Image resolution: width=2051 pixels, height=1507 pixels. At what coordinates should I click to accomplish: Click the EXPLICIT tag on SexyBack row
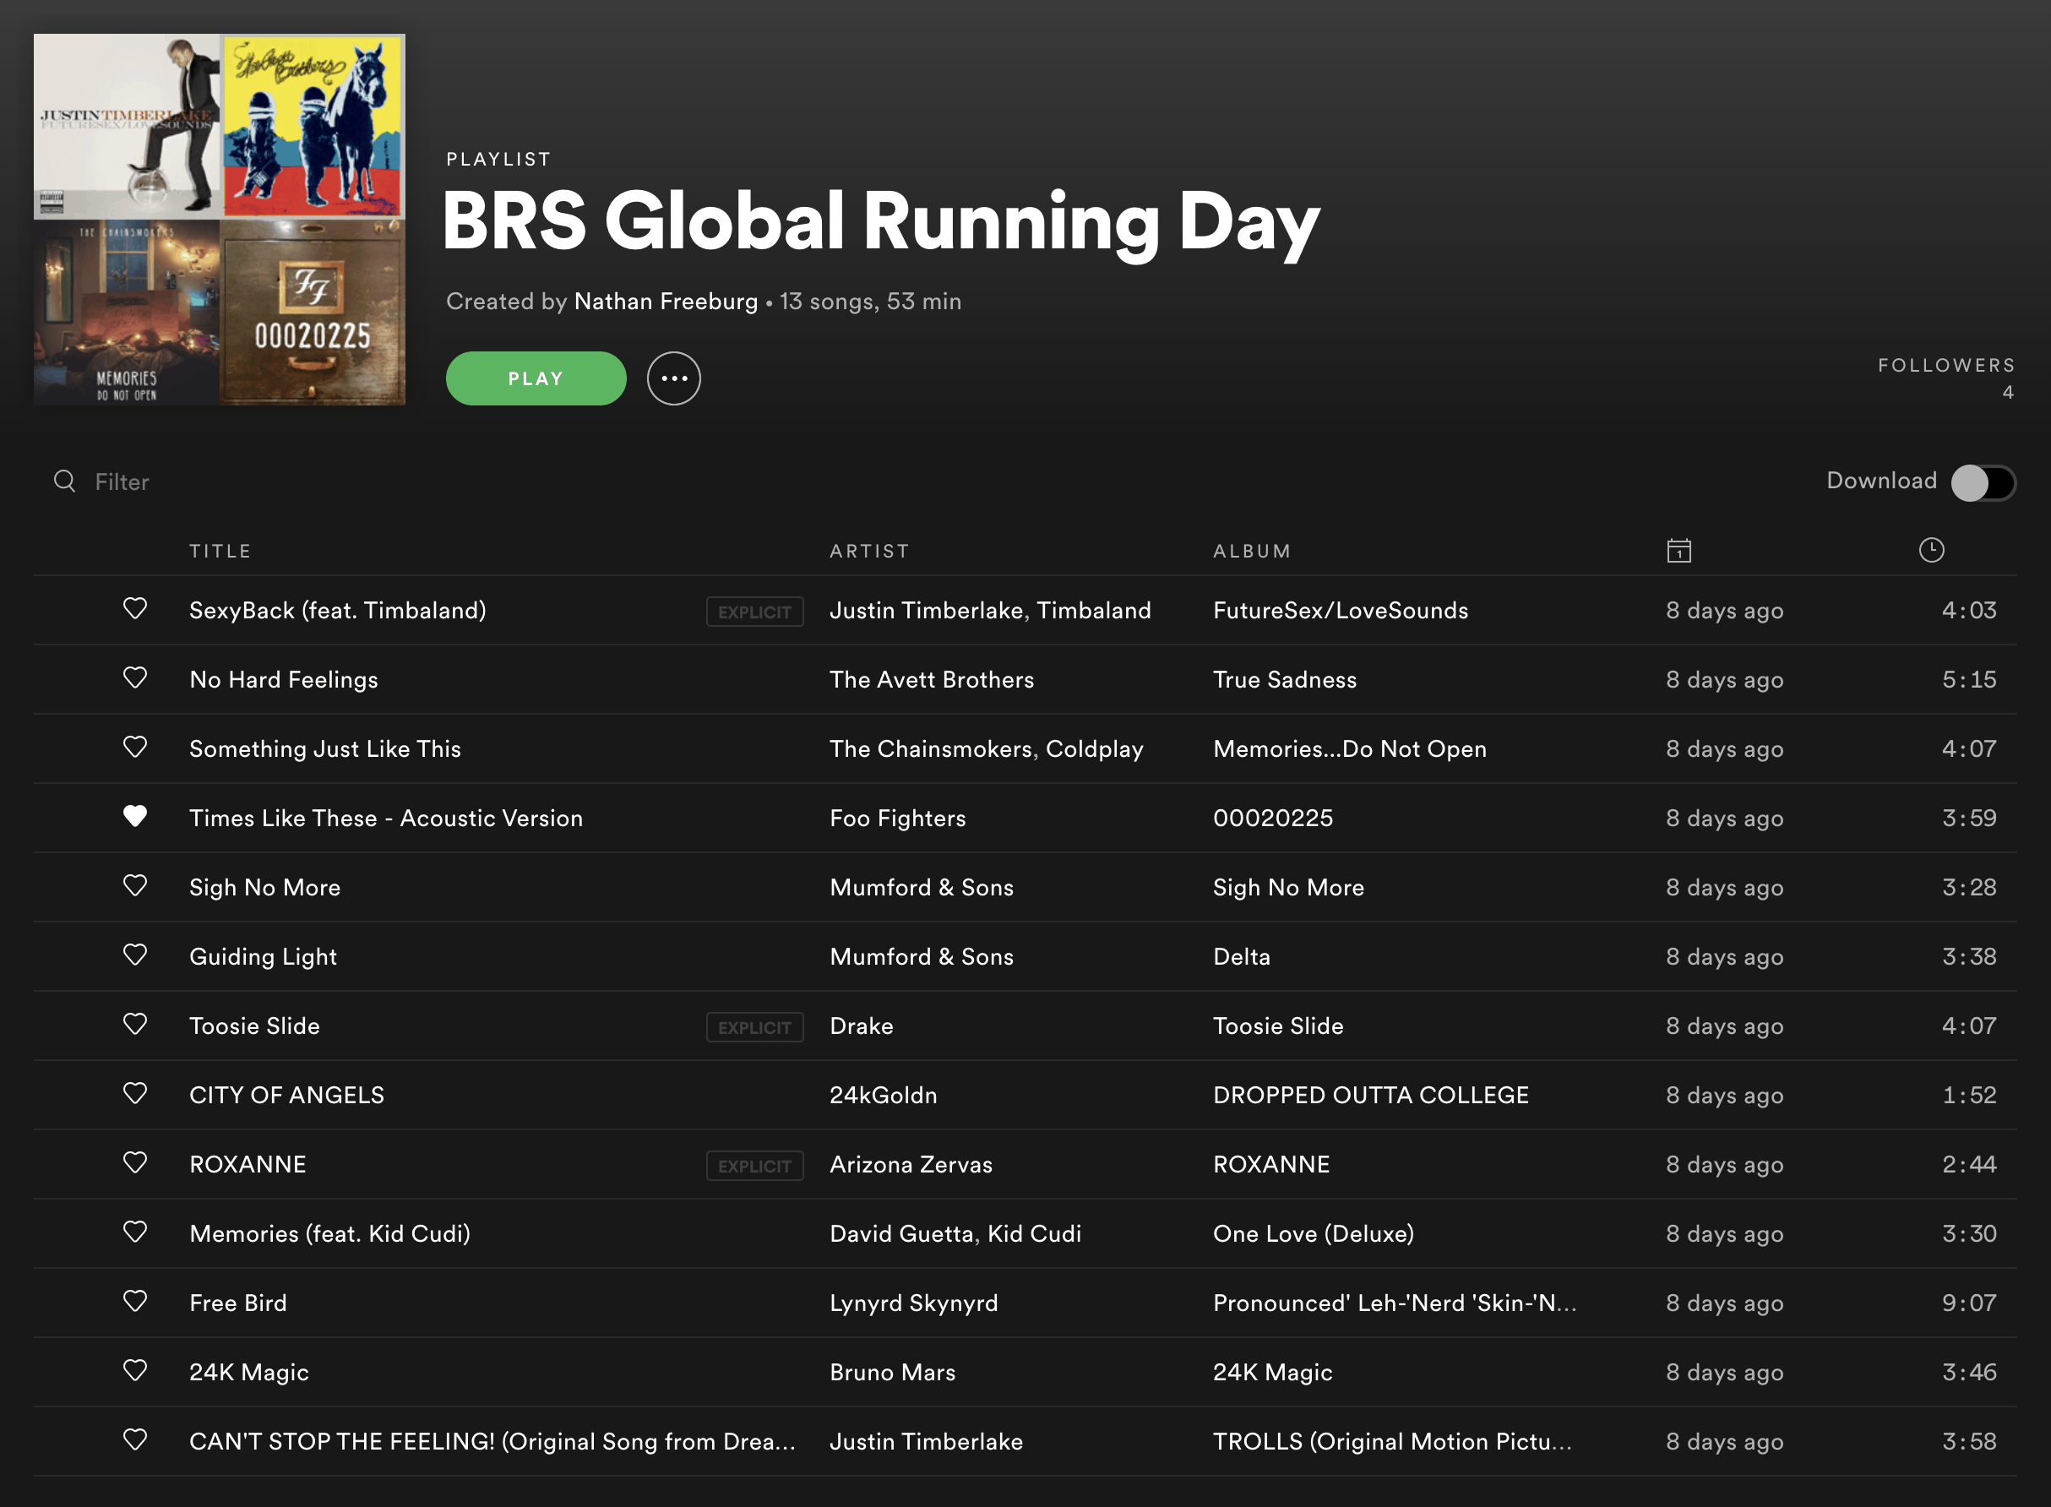click(x=754, y=612)
